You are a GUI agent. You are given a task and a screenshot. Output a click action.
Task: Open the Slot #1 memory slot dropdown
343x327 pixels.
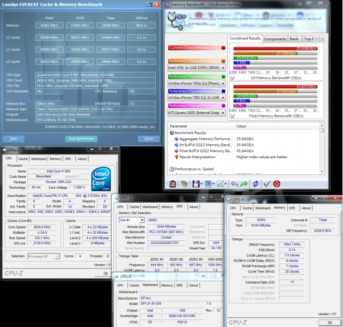142,220
